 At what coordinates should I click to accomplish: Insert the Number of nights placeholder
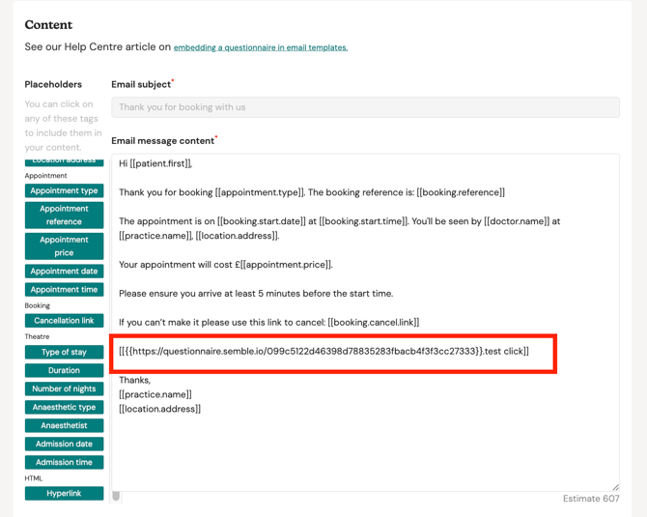click(64, 389)
